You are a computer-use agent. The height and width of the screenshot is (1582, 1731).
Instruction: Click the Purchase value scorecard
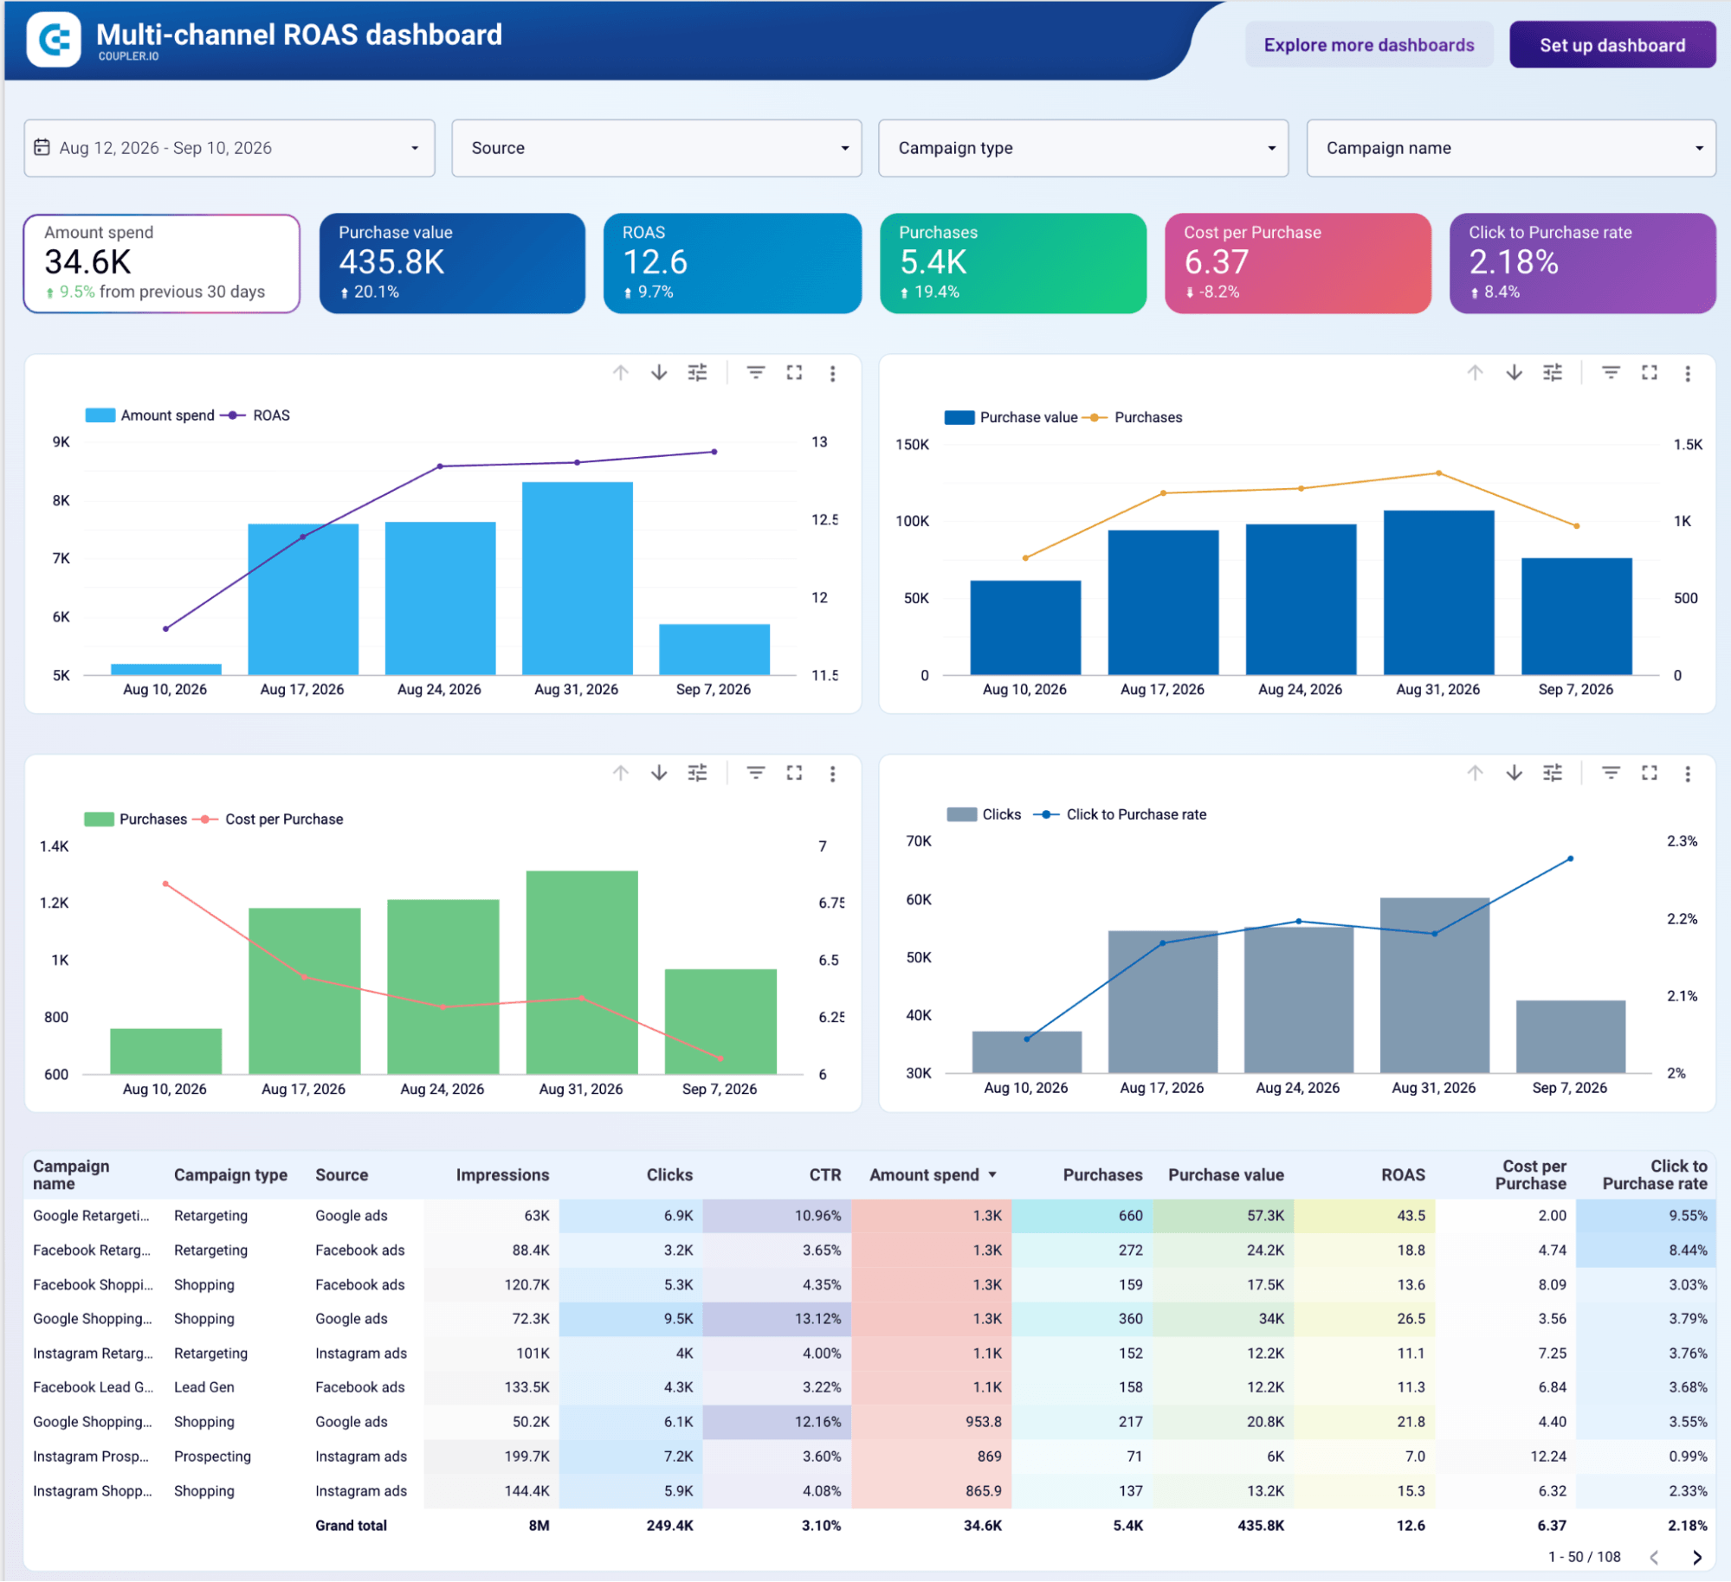[452, 263]
